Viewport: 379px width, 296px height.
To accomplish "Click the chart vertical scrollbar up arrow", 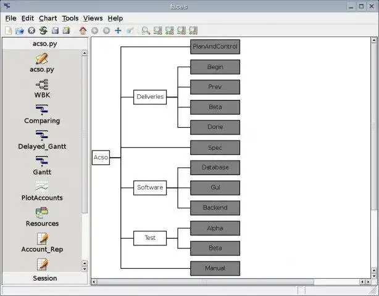I will point(374,40).
